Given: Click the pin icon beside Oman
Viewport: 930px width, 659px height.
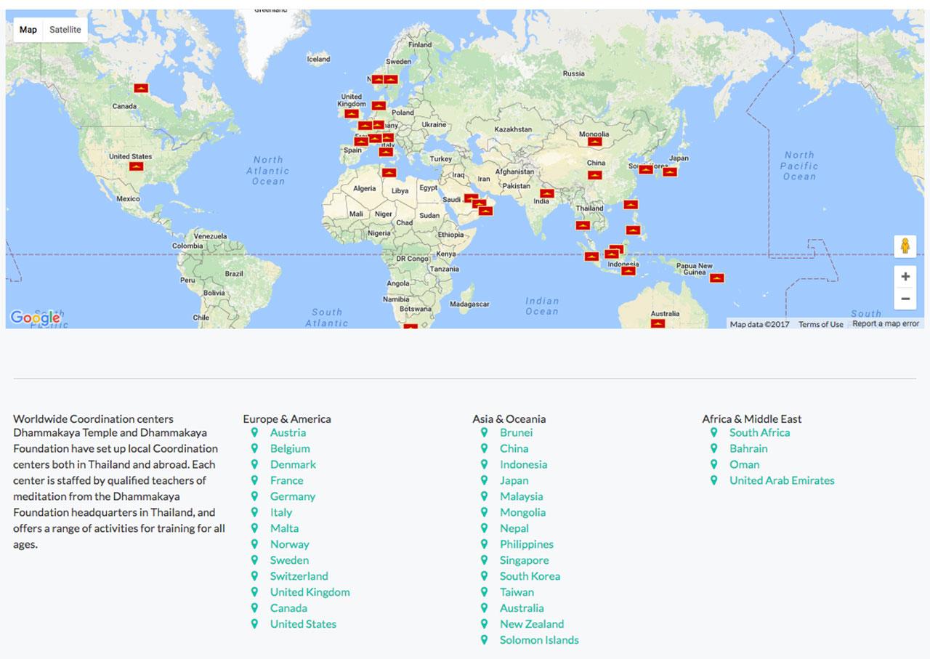Looking at the screenshot, I should [713, 464].
